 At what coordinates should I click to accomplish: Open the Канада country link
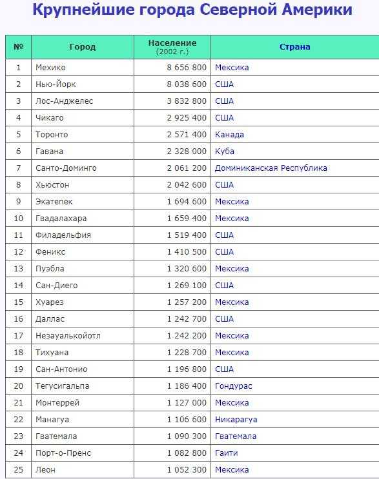229,135
